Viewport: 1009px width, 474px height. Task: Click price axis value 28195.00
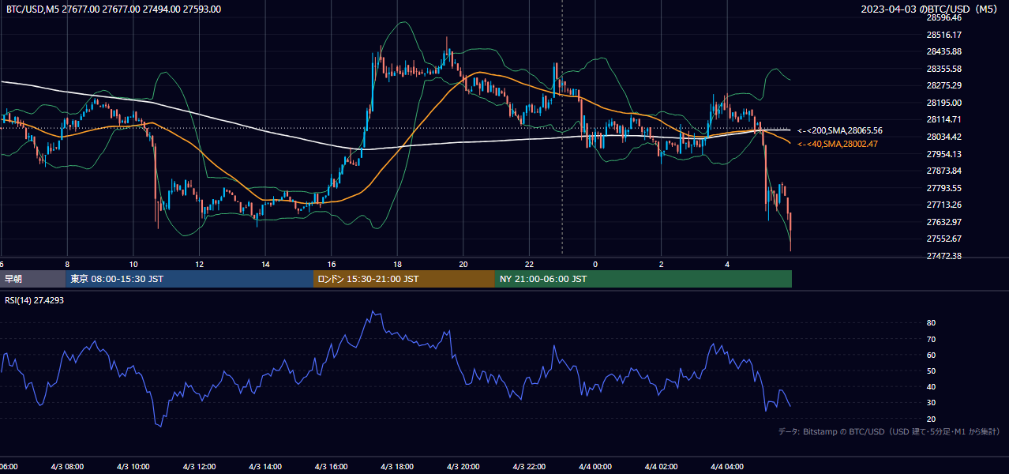(x=943, y=103)
